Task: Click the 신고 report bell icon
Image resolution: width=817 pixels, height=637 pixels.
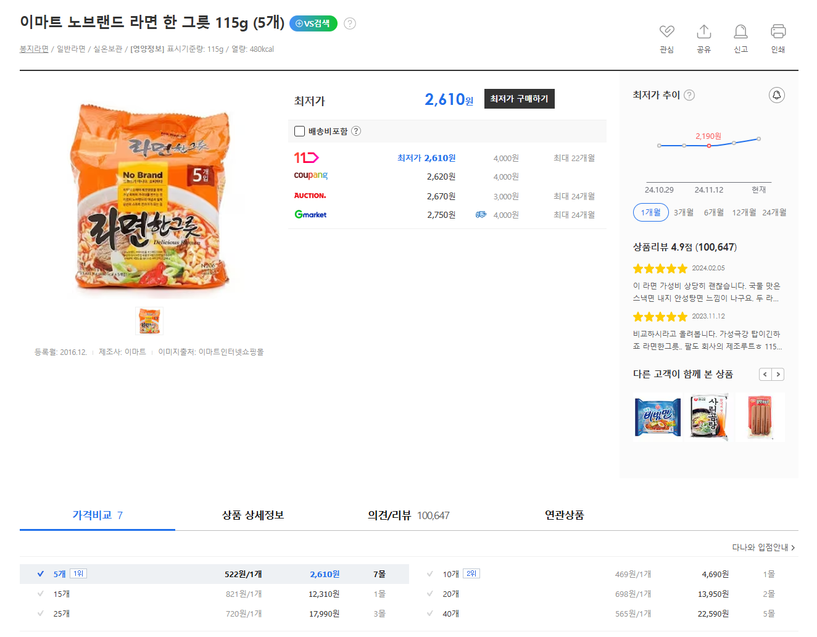Action: pyautogui.click(x=740, y=31)
